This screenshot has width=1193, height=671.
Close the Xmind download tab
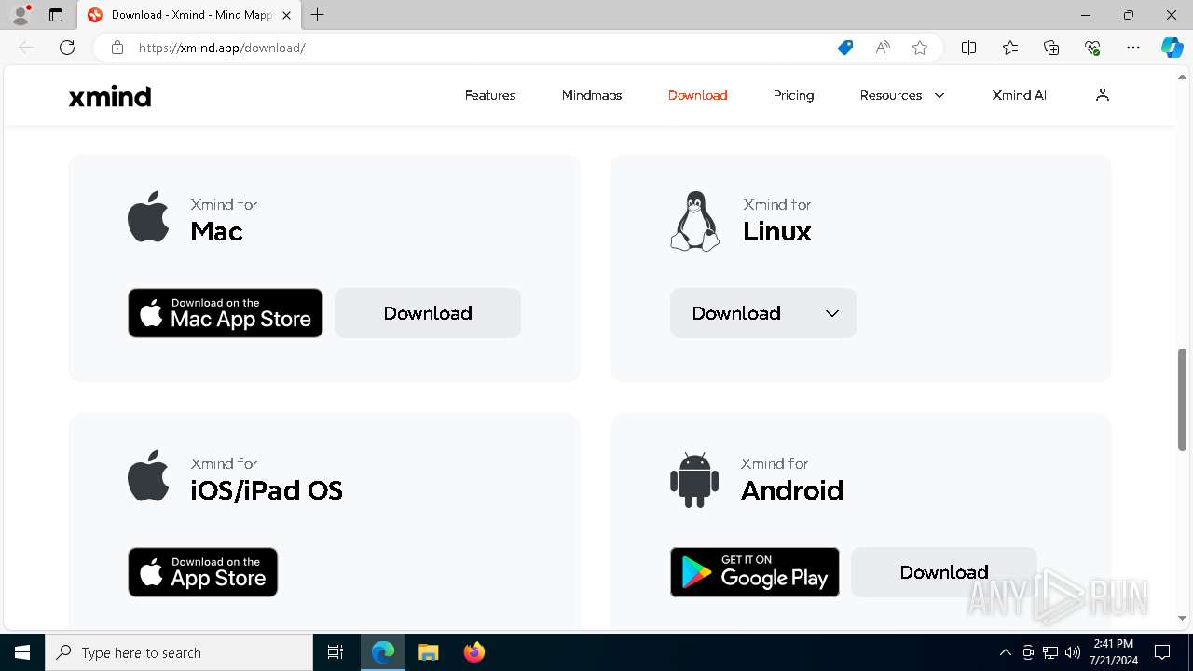coord(286,15)
